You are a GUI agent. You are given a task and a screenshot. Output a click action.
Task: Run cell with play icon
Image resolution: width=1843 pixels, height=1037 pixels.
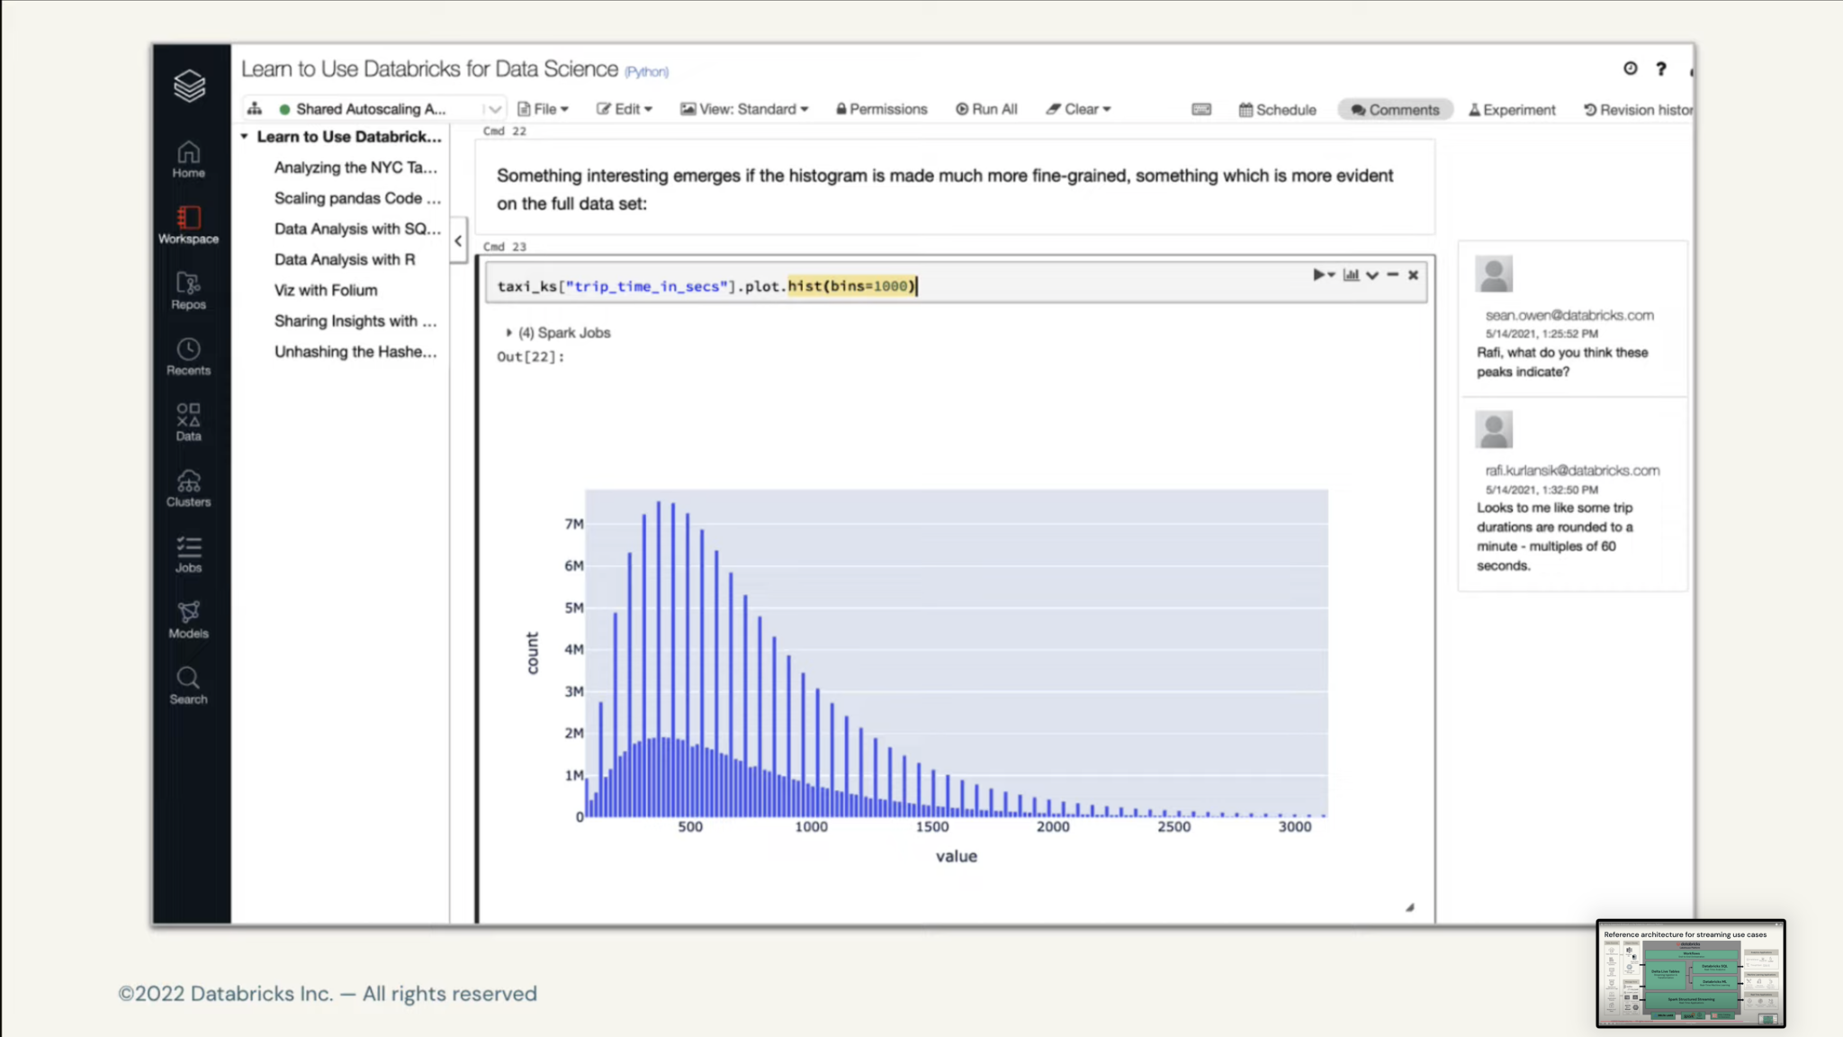pyautogui.click(x=1318, y=275)
